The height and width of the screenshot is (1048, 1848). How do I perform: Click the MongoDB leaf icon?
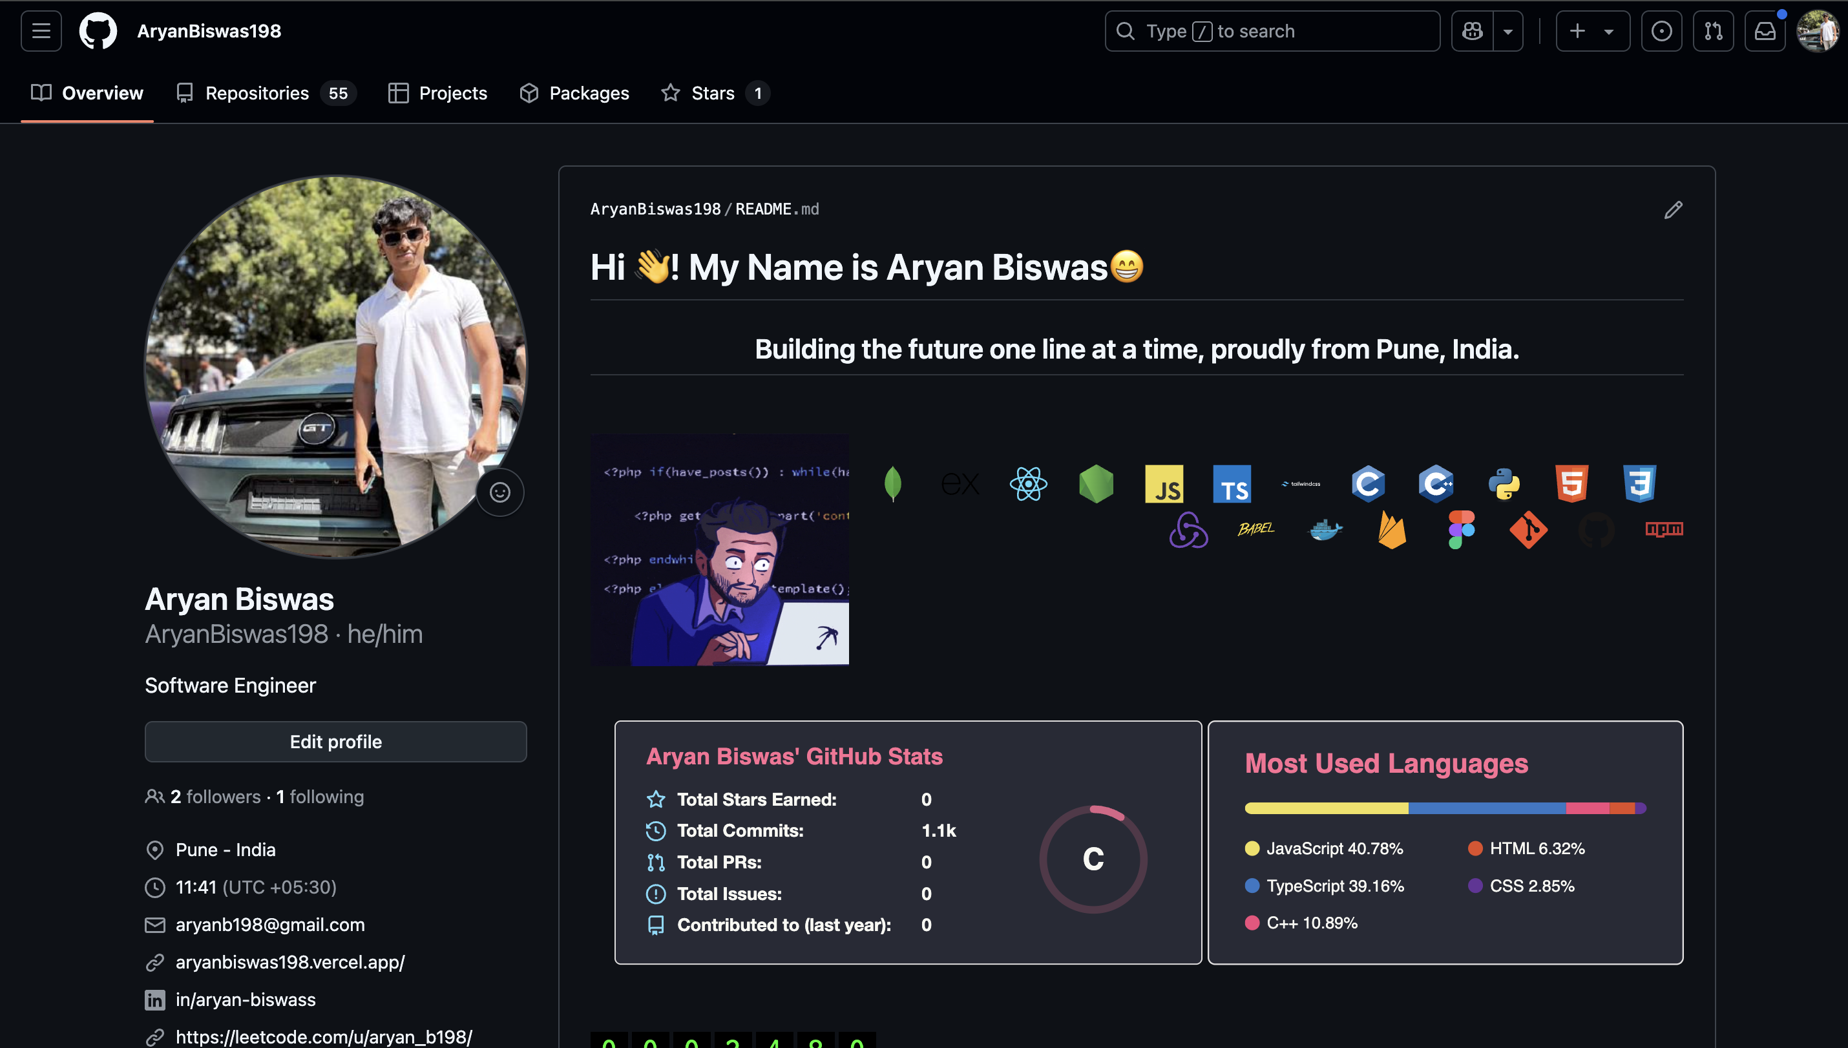click(x=892, y=483)
